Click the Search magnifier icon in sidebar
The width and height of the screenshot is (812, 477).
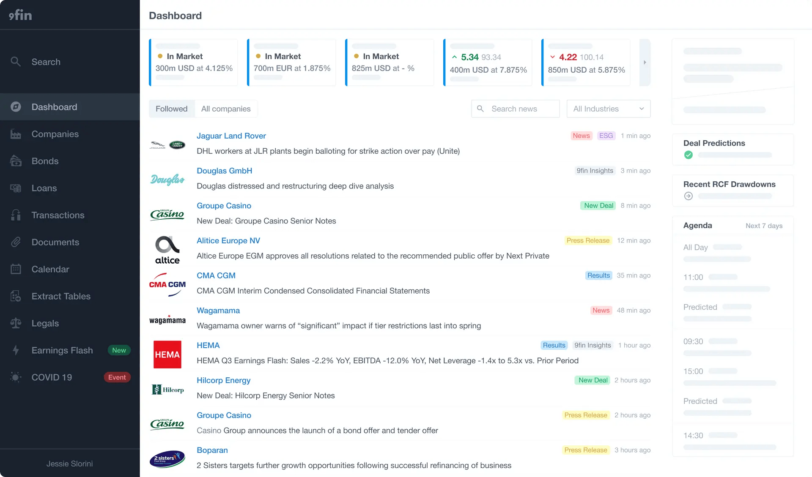[16, 62]
